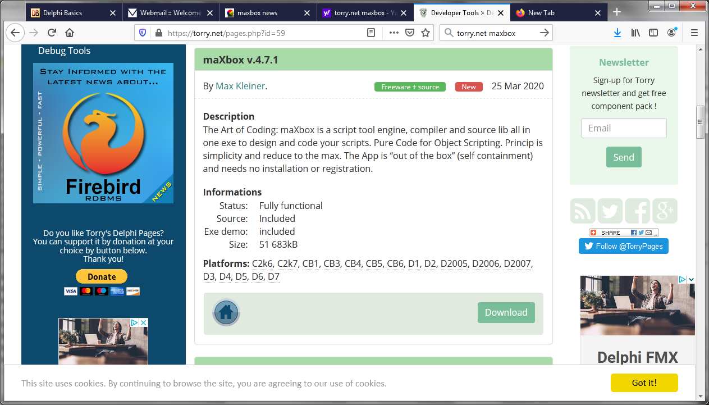This screenshot has height=405, width=709.
Task: Open the Max Kleiner author link
Action: tap(240, 86)
